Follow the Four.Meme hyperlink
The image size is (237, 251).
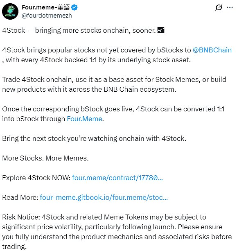point(84,119)
